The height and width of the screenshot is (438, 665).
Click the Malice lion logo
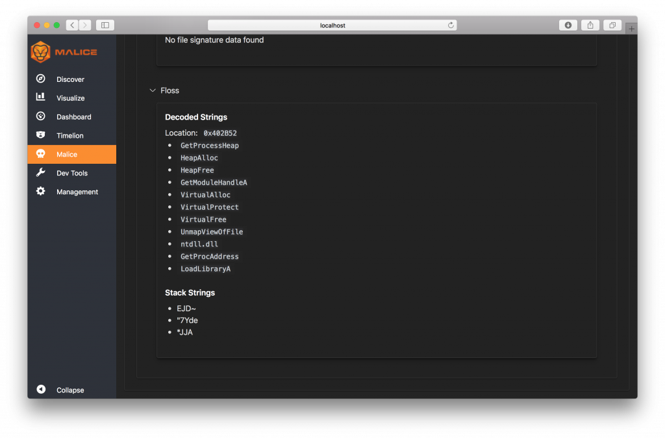tap(41, 52)
